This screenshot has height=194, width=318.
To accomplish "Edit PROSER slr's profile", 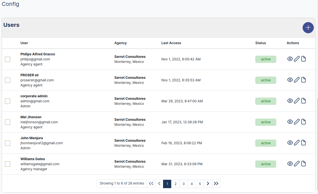I will (297, 80).
